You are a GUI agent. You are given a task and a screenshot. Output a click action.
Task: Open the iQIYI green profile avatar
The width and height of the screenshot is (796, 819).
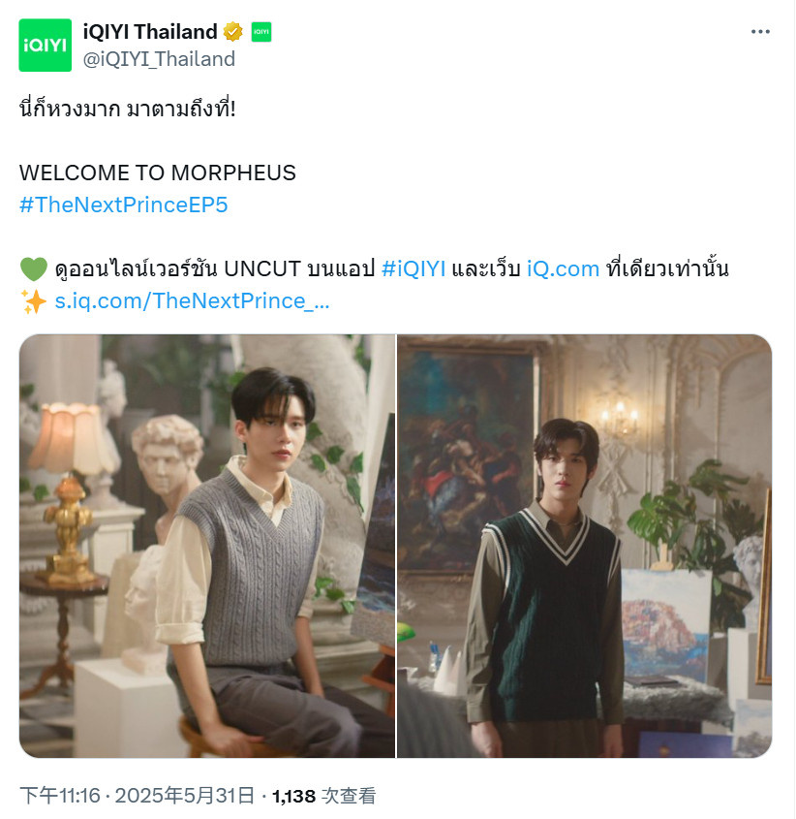[x=45, y=45]
